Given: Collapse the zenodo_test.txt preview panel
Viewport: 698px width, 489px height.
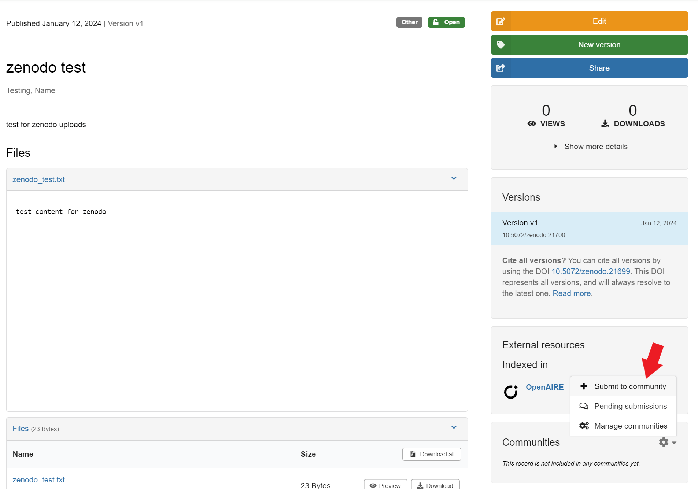Looking at the screenshot, I should [454, 178].
